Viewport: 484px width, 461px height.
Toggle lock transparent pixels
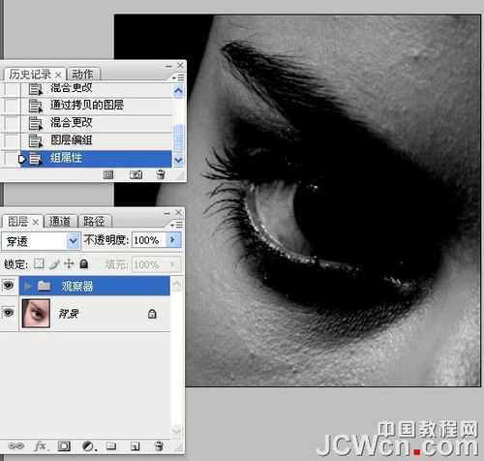39,263
